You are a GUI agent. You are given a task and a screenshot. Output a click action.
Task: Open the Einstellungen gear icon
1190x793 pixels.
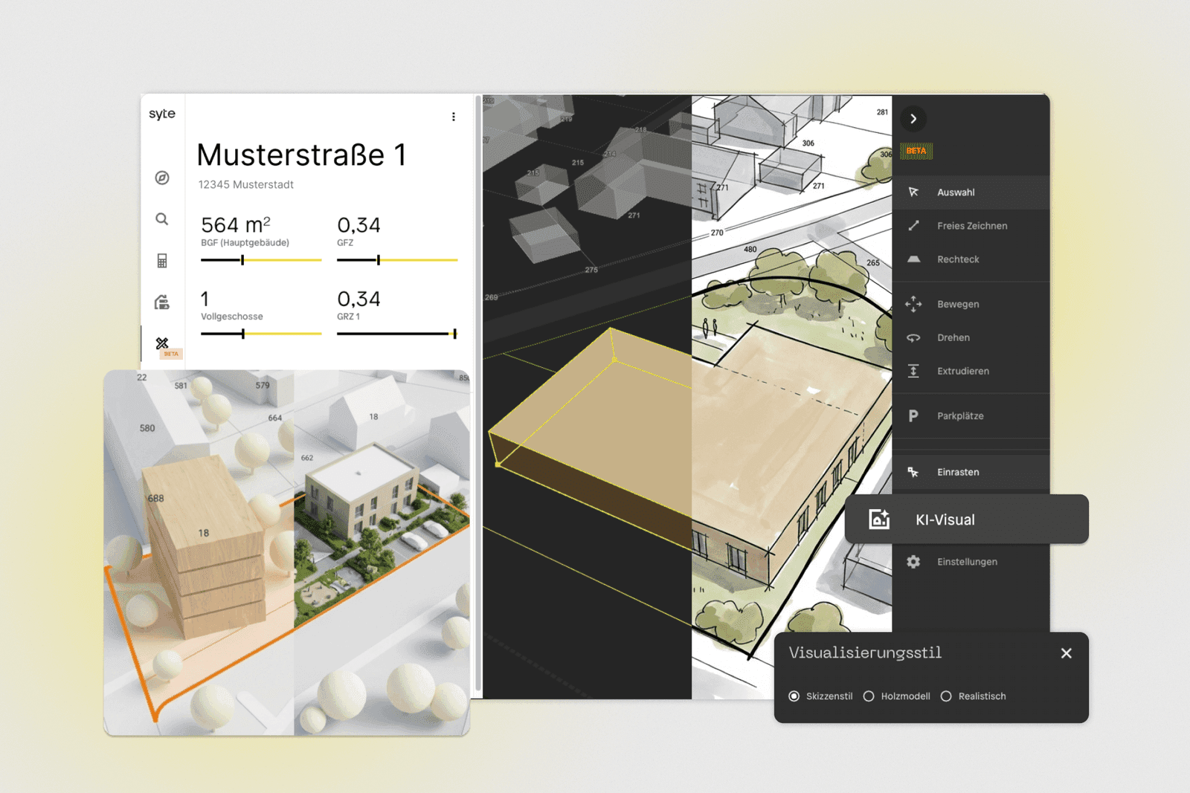pos(913,562)
